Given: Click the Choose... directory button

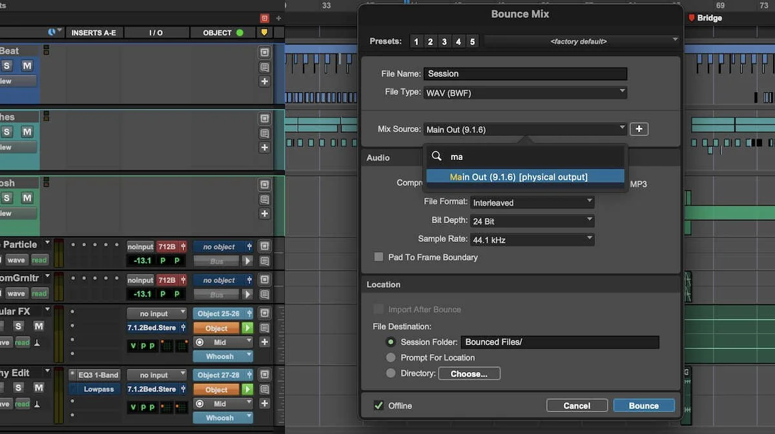Looking at the screenshot, I should tap(469, 373).
